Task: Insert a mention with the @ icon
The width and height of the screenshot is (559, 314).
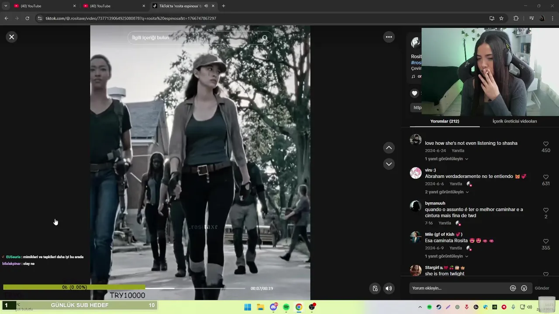Action: coord(513,288)
